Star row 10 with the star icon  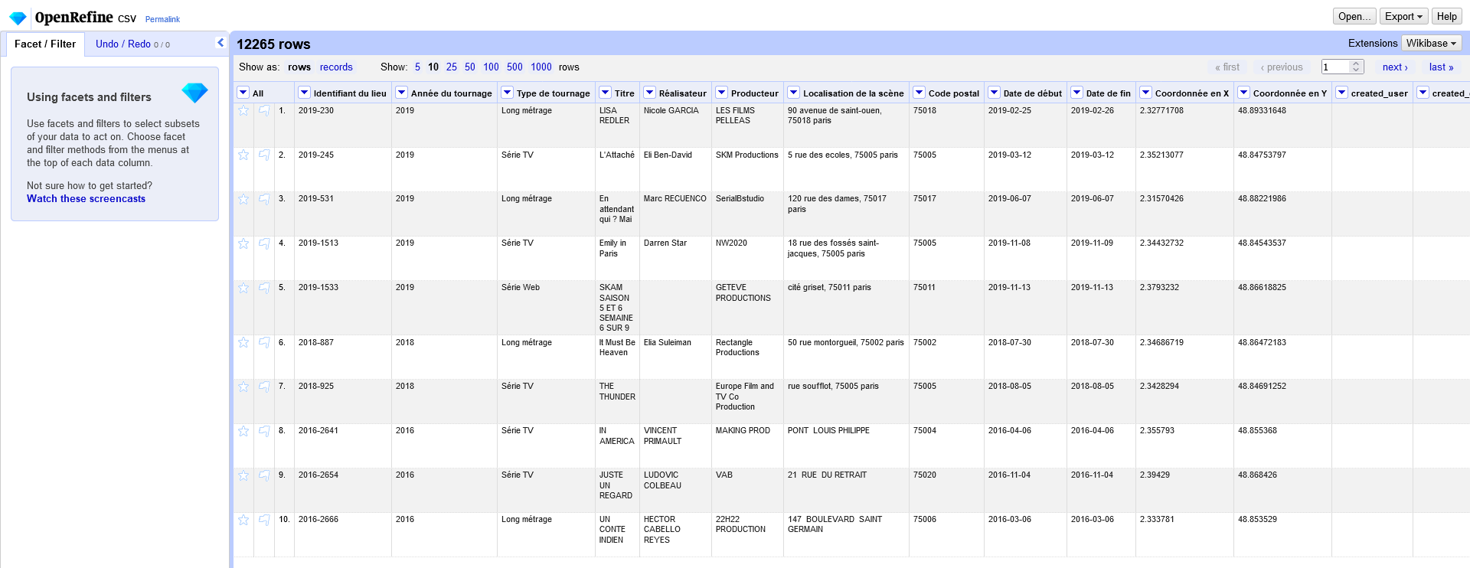243,520
